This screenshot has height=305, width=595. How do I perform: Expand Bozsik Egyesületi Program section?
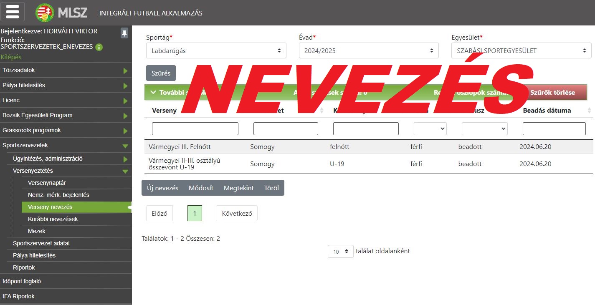click(125, 116)
